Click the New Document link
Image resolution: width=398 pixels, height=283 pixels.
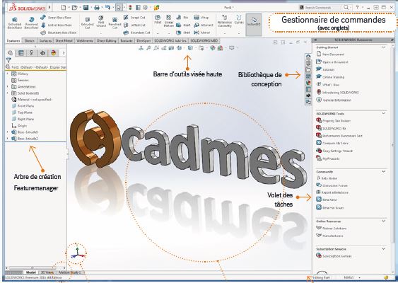(330, 54)
